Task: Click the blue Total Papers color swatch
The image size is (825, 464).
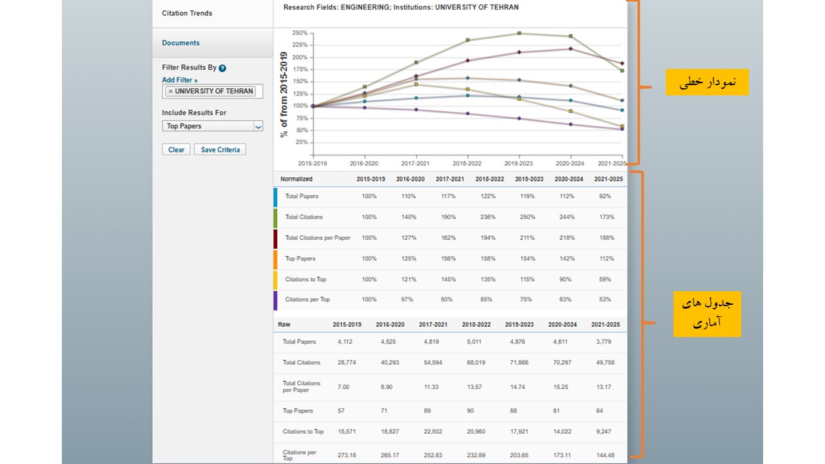Action: 276,197
